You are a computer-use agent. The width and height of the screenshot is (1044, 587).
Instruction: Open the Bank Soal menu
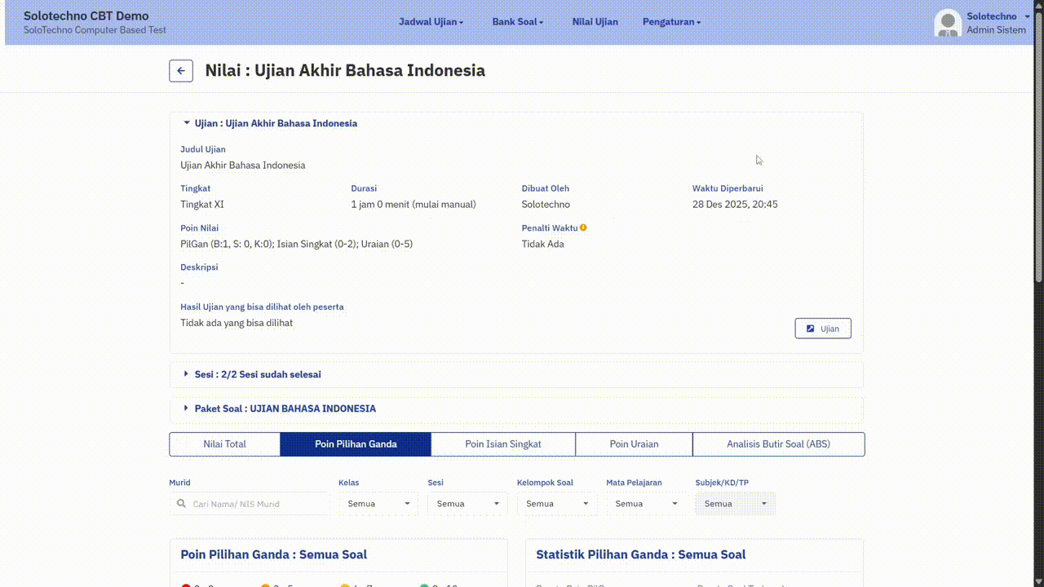(x=517, y=22)
